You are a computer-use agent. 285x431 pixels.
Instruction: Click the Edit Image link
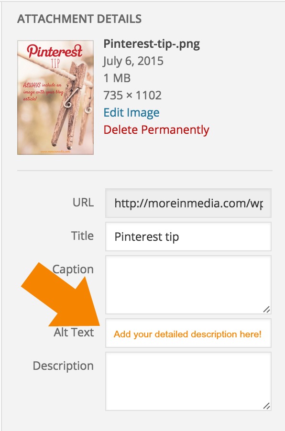(132, 113)
